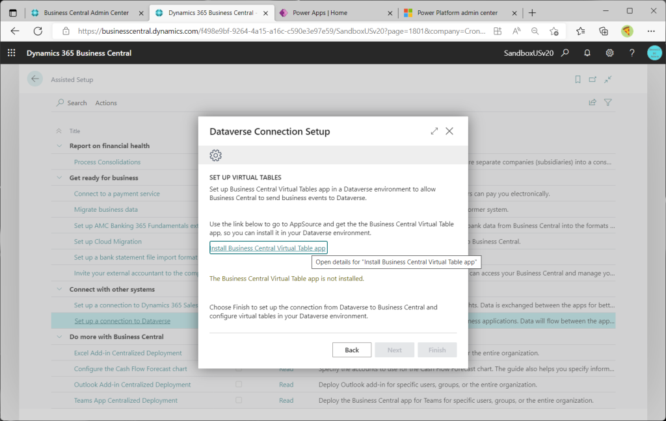Open the Actions menu
This screenshot has width=666, height=421.
pos(106,103)
